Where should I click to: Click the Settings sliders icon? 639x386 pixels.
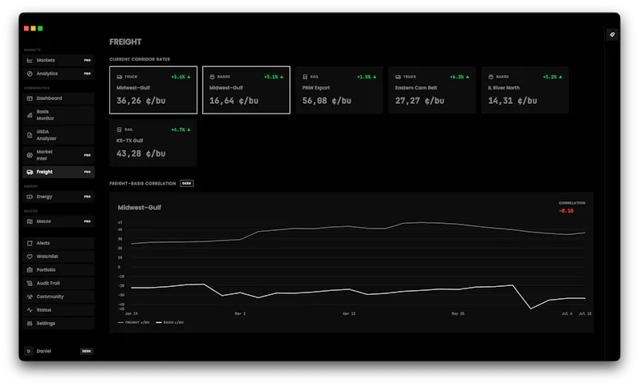coord(30,324)
